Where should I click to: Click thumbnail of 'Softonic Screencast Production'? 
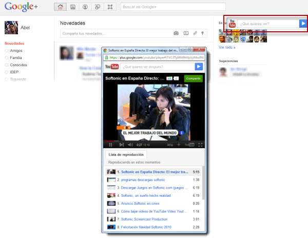coord(111,219)
